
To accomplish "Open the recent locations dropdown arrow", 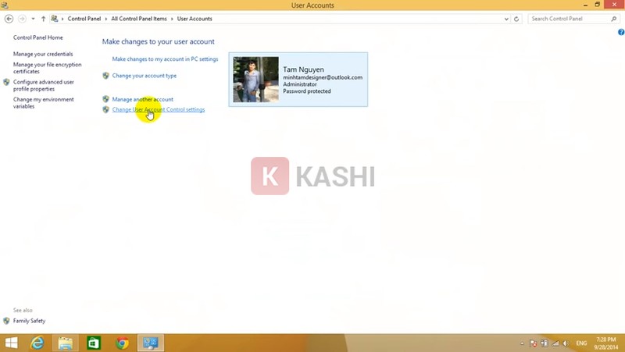I will pos(33,19).
